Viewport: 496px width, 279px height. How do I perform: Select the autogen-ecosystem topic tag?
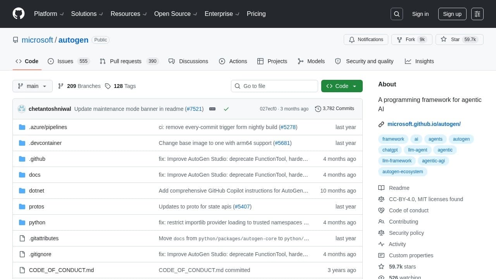[403, 172]
